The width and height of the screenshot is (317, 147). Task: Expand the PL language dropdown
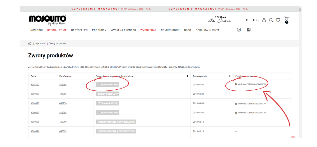click(x=248, y=20)
